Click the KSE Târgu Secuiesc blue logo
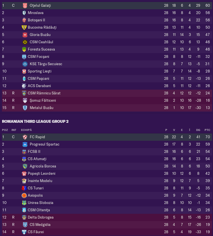This screenshot has height=236, width=213. coord(25,64)
